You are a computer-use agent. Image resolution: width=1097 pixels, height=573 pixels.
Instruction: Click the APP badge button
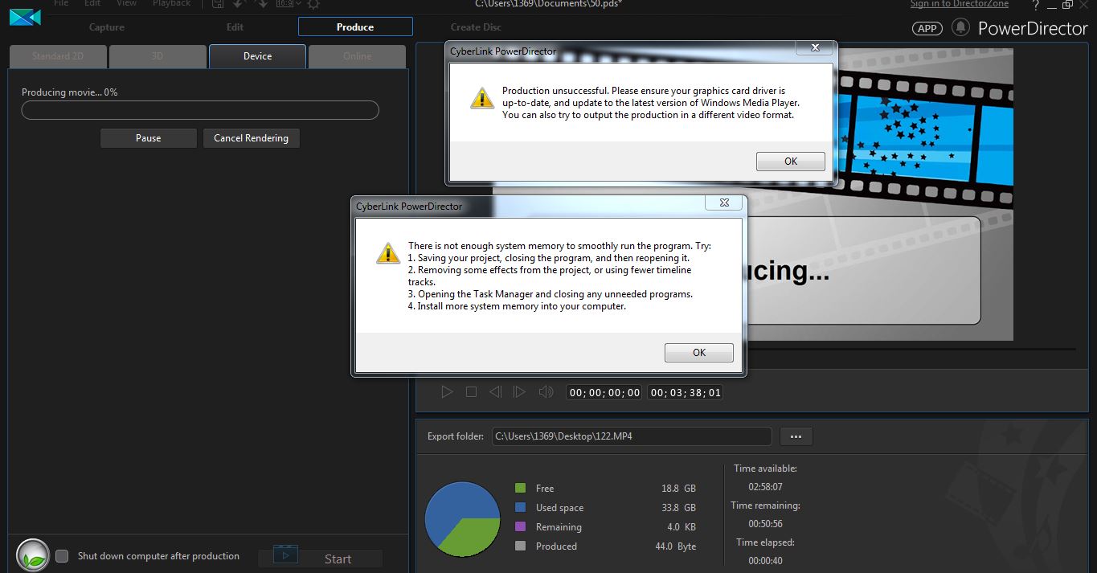click(927, 28)
